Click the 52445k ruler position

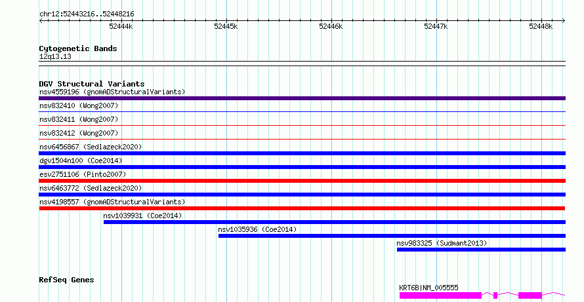point(226,27)
